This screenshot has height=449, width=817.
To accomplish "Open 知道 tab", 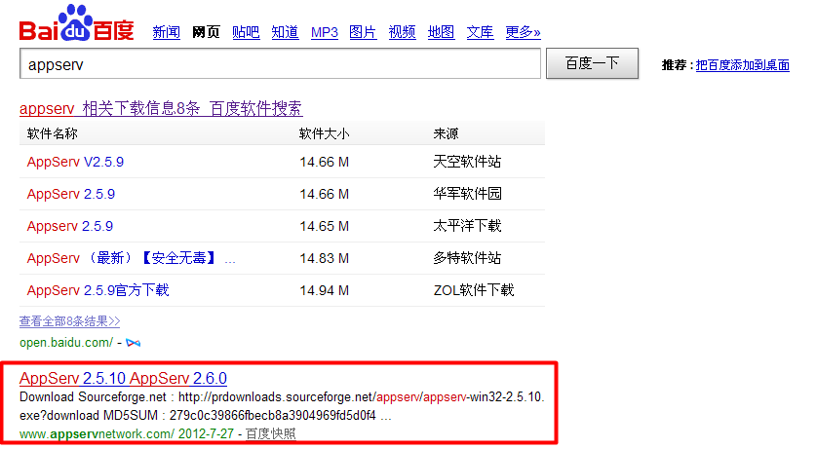I will point(285,32).
